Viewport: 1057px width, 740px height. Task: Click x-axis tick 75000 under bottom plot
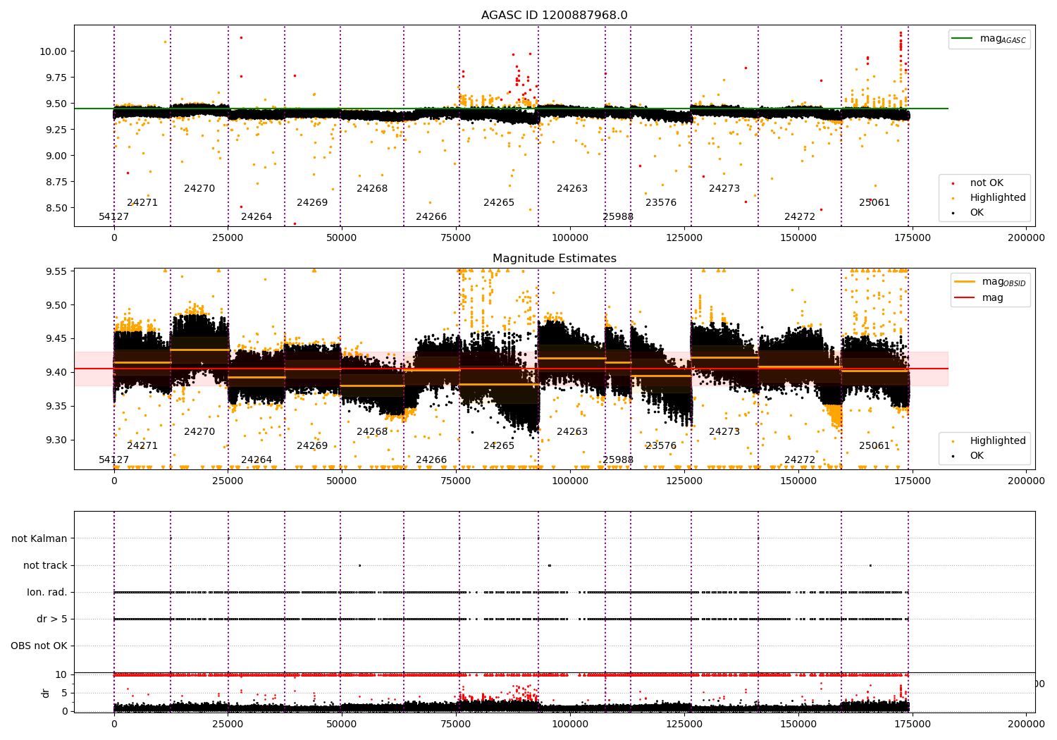456,724
